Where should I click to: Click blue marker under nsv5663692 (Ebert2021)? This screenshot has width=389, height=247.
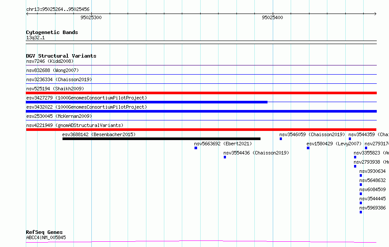point(196,148)
